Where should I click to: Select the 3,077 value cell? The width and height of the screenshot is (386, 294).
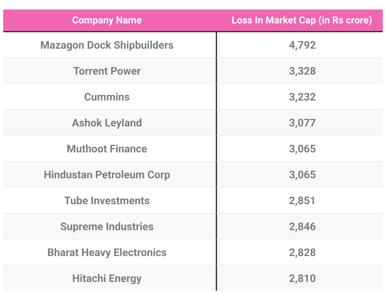click(x=302, y=123)
